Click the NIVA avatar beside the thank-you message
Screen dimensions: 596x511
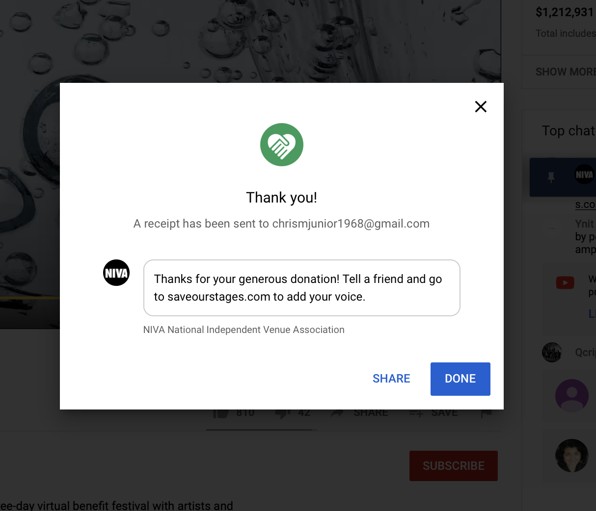coord(116,273)
